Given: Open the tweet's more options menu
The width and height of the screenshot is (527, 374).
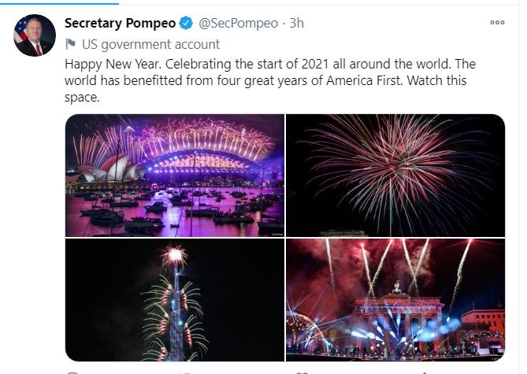Looking at the screenshot, I should [x=497, y=23].
